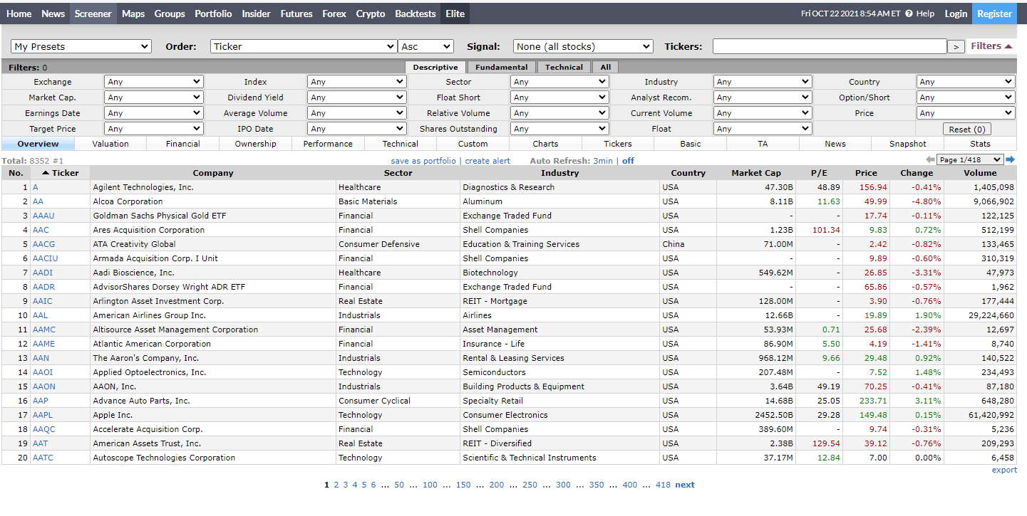Screen dimensions: 1027x516
Task: Select the Valuation view tab
Action: point(110,144)
